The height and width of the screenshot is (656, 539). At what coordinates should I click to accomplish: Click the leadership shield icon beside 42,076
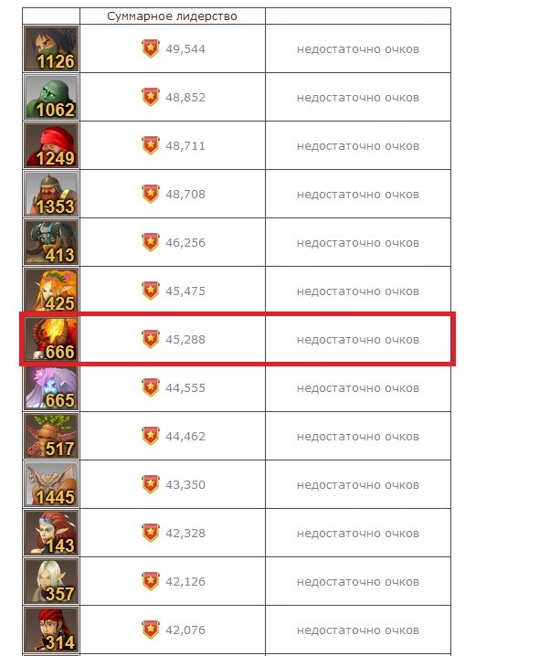pyautogui.click(x=151, y=630)
